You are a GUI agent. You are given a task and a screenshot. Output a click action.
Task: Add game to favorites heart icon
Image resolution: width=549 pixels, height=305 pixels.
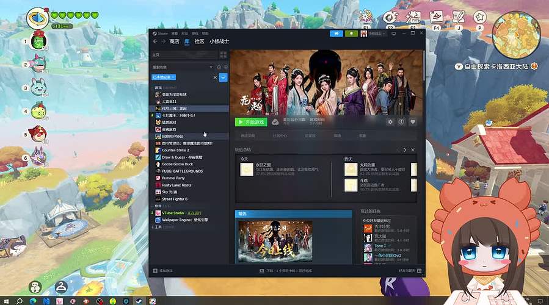click(x=412, y=122)
